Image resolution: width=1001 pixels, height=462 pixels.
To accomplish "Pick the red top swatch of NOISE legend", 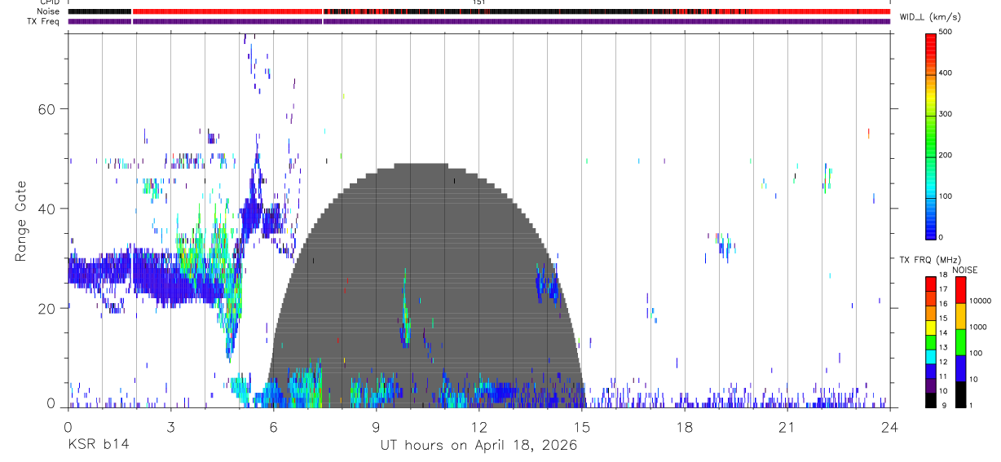I will (961, 290).
